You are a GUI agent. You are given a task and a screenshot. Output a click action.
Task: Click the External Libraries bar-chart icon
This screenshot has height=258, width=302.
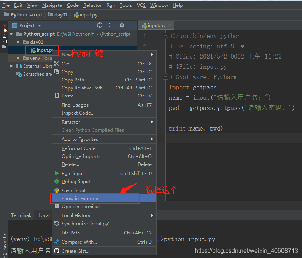tap(19, 66)
